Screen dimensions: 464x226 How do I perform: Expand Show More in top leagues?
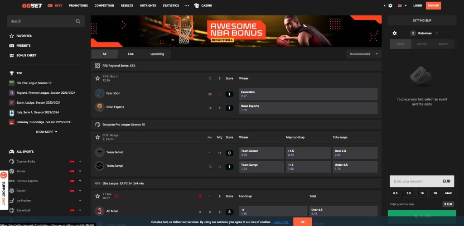(47, 132)
